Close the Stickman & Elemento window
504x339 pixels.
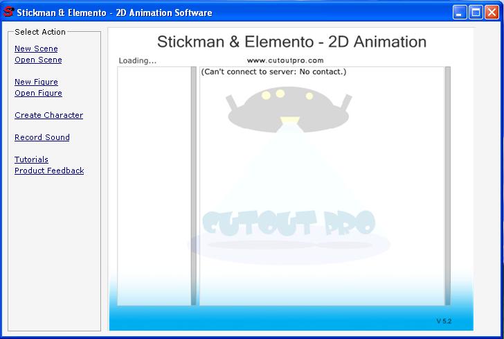point(492,12)
